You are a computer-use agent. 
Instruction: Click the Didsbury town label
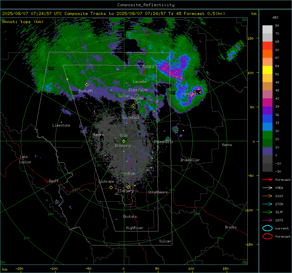[122, 145]
